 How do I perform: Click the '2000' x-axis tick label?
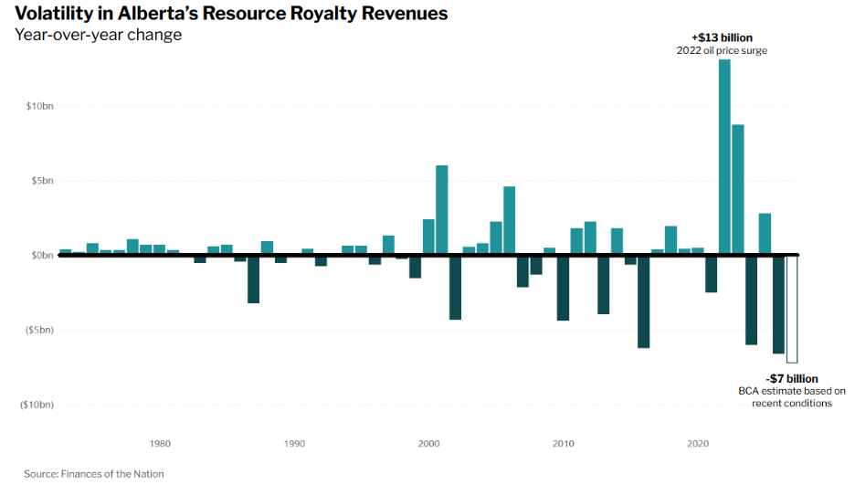[428, 444]
